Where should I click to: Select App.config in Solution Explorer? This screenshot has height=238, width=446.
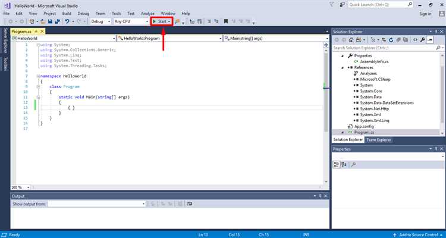click(364, 126)
